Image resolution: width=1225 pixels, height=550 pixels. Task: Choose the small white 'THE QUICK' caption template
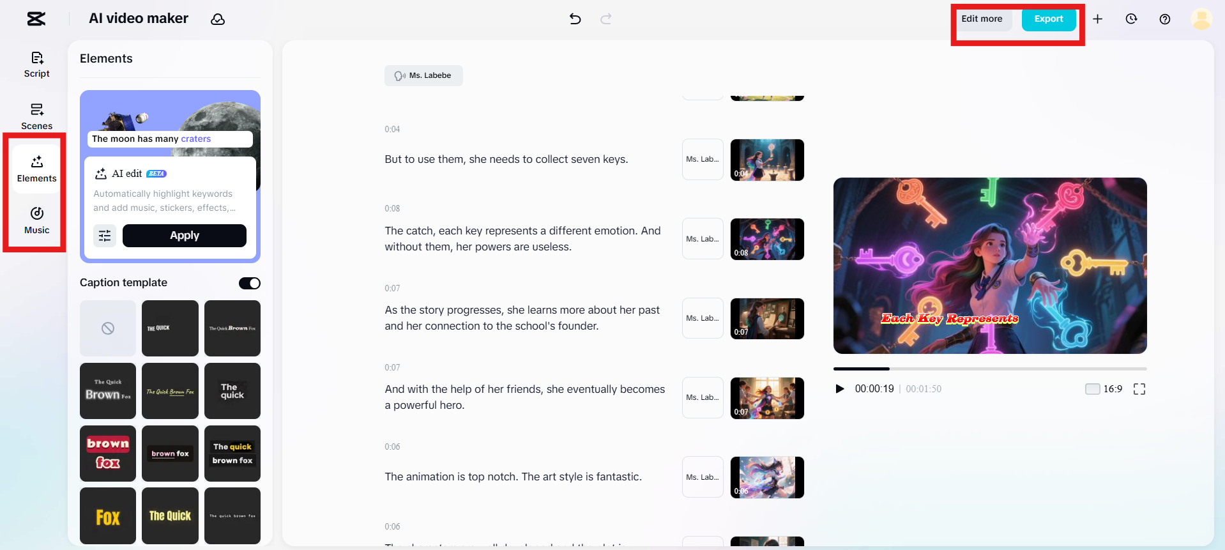click(170, 328)
